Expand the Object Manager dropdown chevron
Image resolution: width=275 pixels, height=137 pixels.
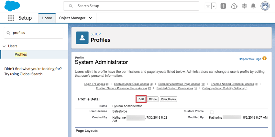(91, 18)
